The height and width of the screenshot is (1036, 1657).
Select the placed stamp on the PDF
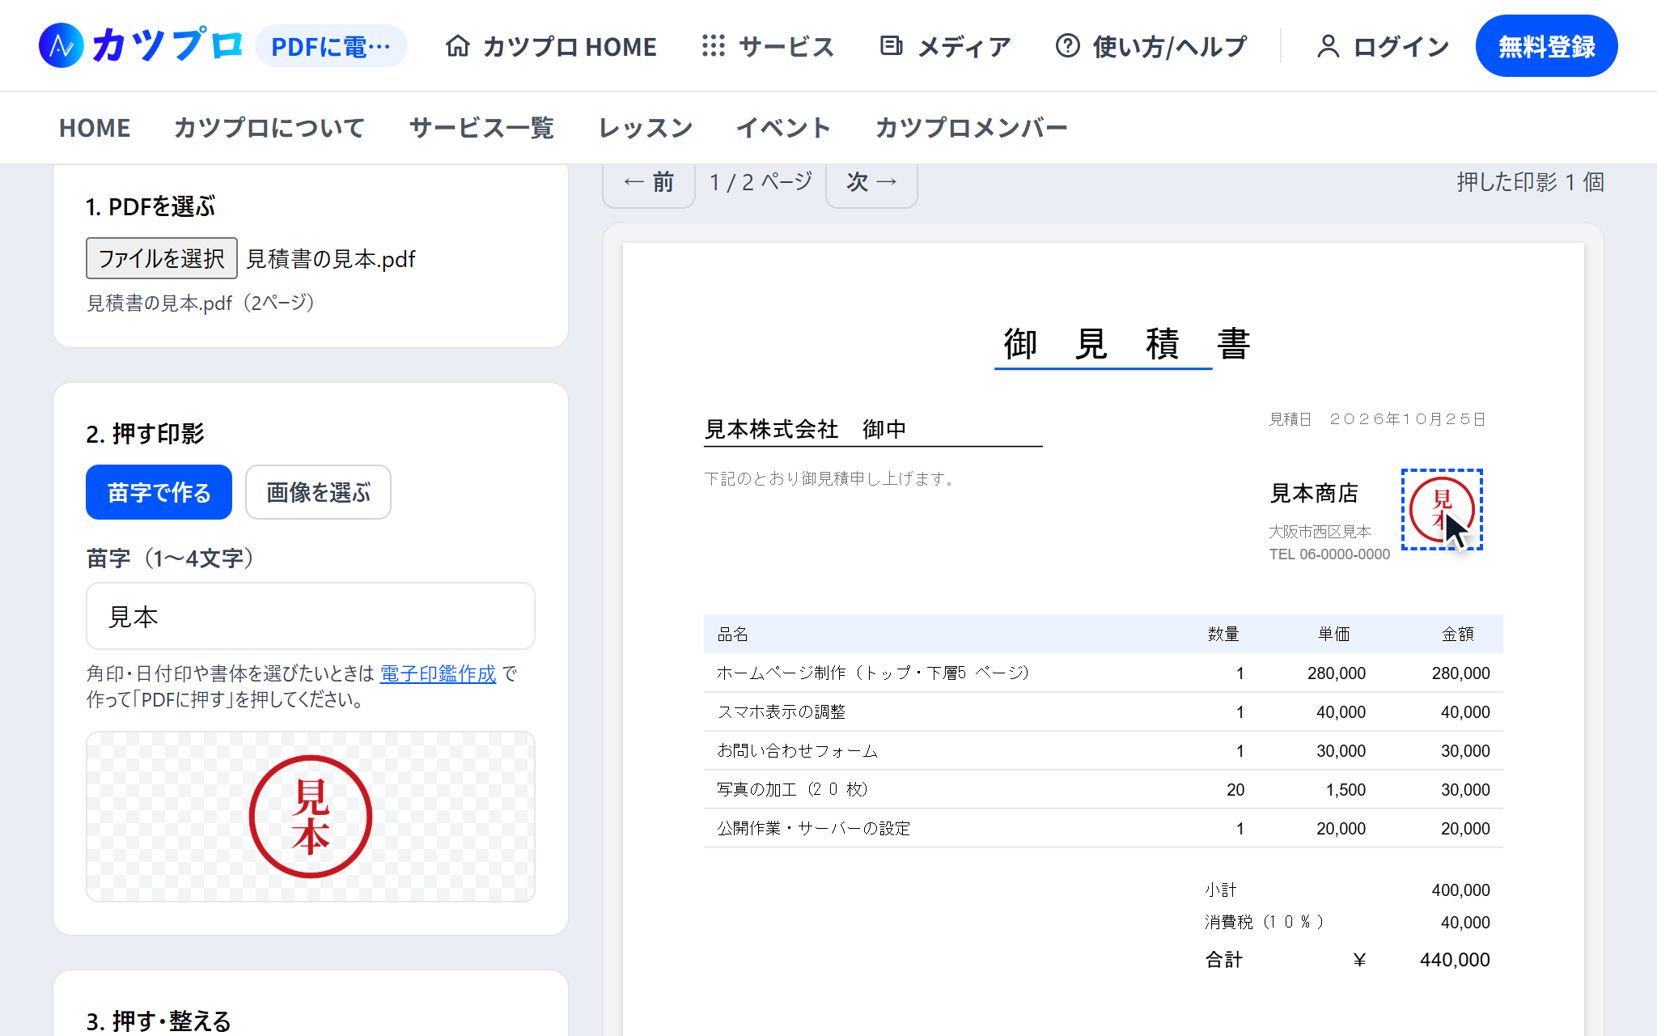1442,509
